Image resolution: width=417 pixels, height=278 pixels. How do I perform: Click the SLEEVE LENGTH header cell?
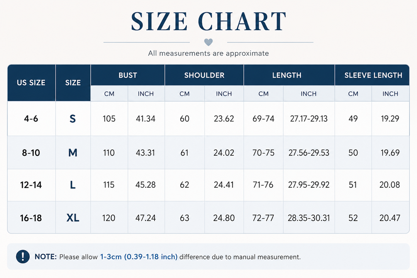pos(372,75)
